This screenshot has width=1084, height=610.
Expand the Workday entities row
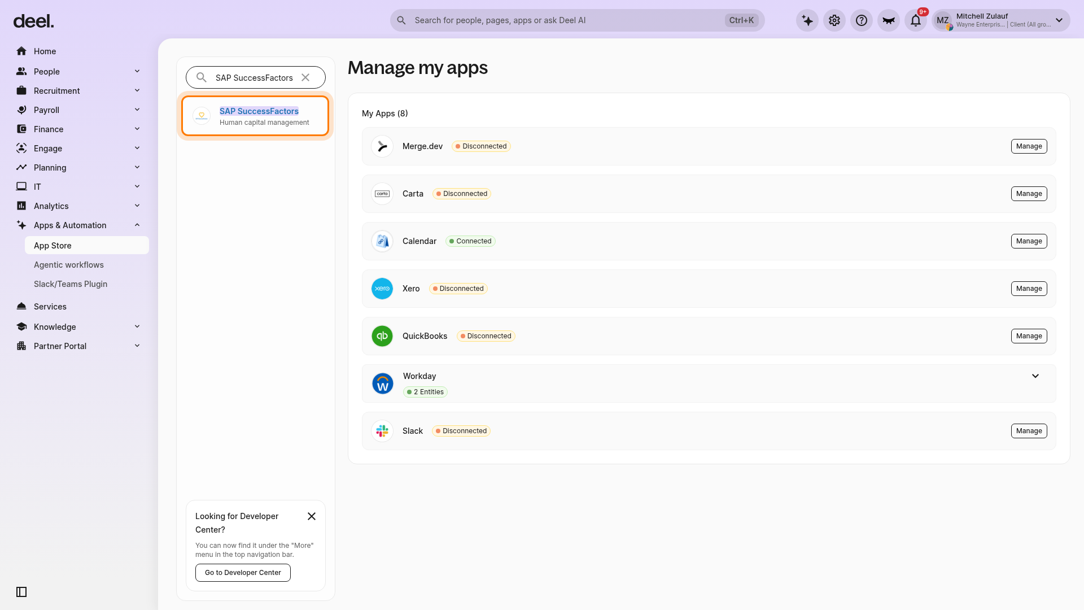point(1035,376)
